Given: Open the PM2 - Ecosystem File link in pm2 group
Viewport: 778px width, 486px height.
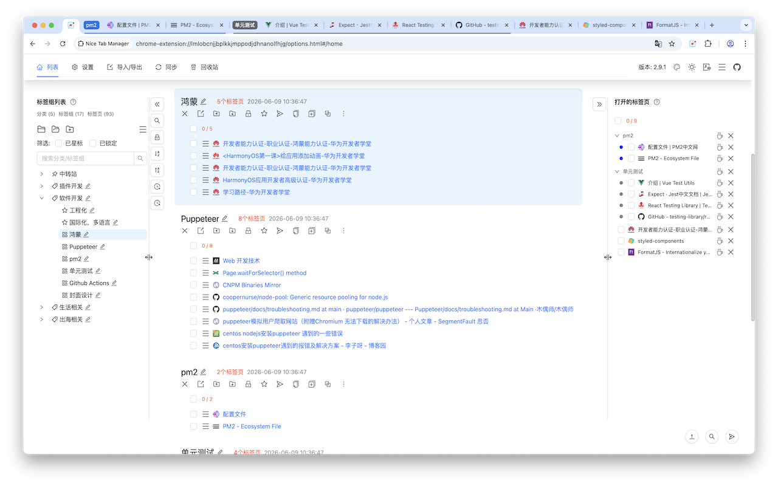Looking at the screenshot, I should tap(252, 426).
